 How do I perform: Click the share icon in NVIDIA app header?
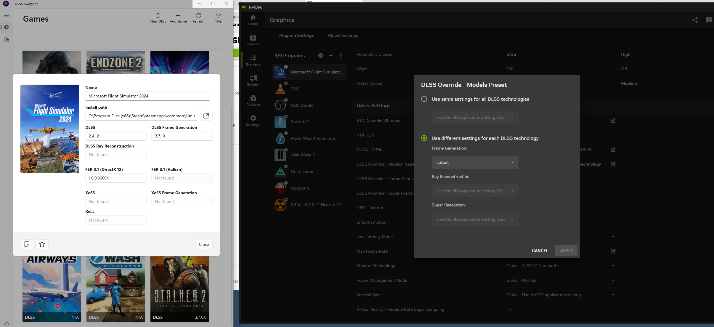click(695, 20)
